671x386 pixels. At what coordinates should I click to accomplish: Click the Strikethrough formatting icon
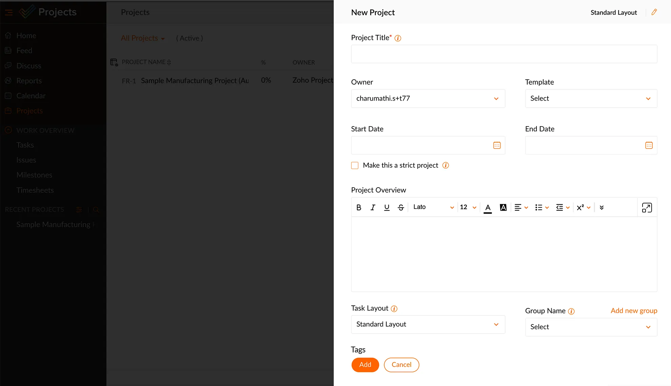401,207
